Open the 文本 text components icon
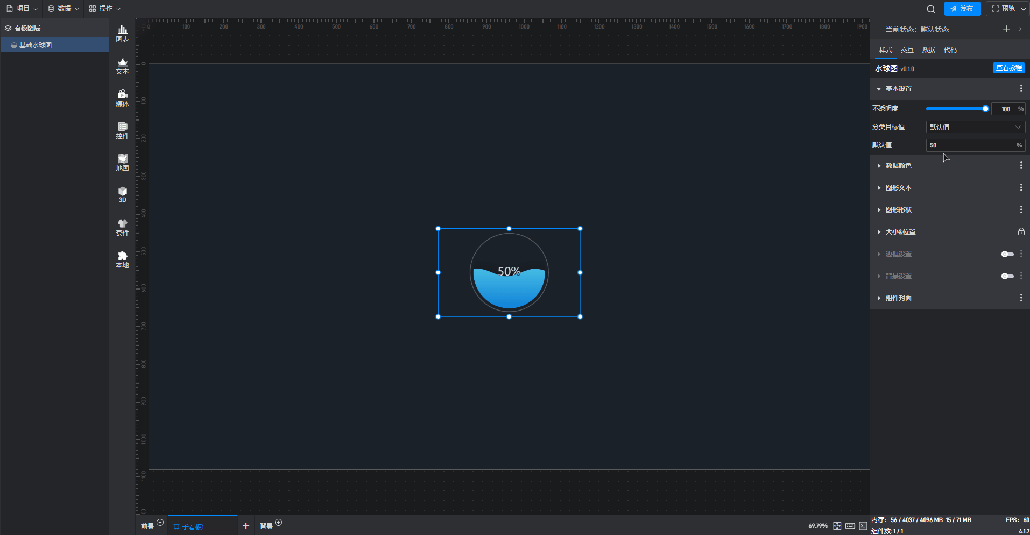This screenshot has height=535, width=1030. [x=122, y=66]
